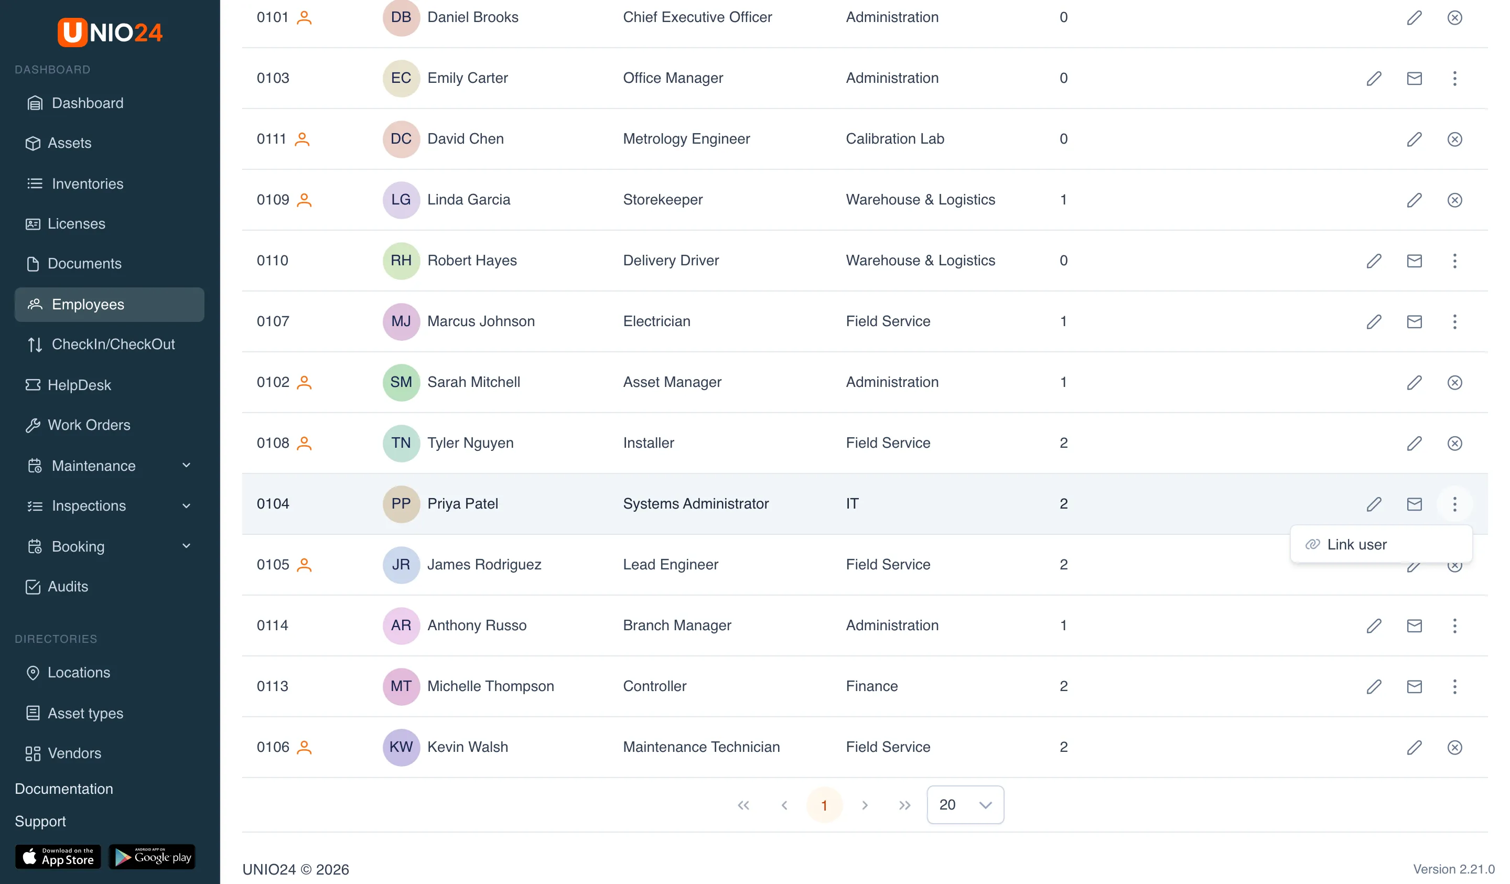Open the Documentation link
Image resolution: width=1510 pixels, height=884 pixels.
(63, 789)
